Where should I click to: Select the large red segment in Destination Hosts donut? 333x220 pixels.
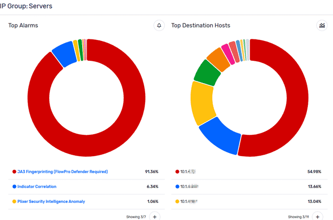(296, 97)
